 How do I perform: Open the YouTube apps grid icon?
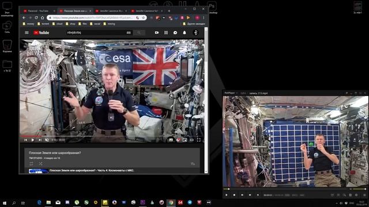166,33
